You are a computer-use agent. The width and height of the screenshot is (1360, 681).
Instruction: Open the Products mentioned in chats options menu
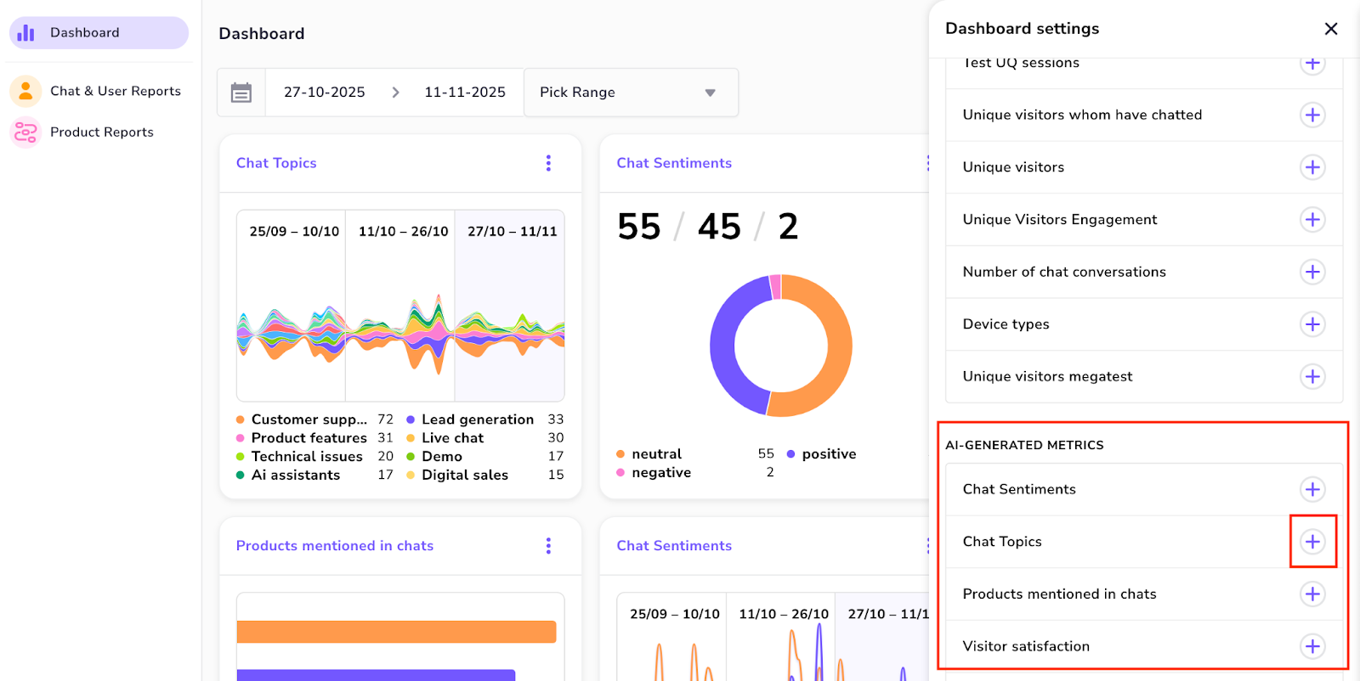[548, 546]
